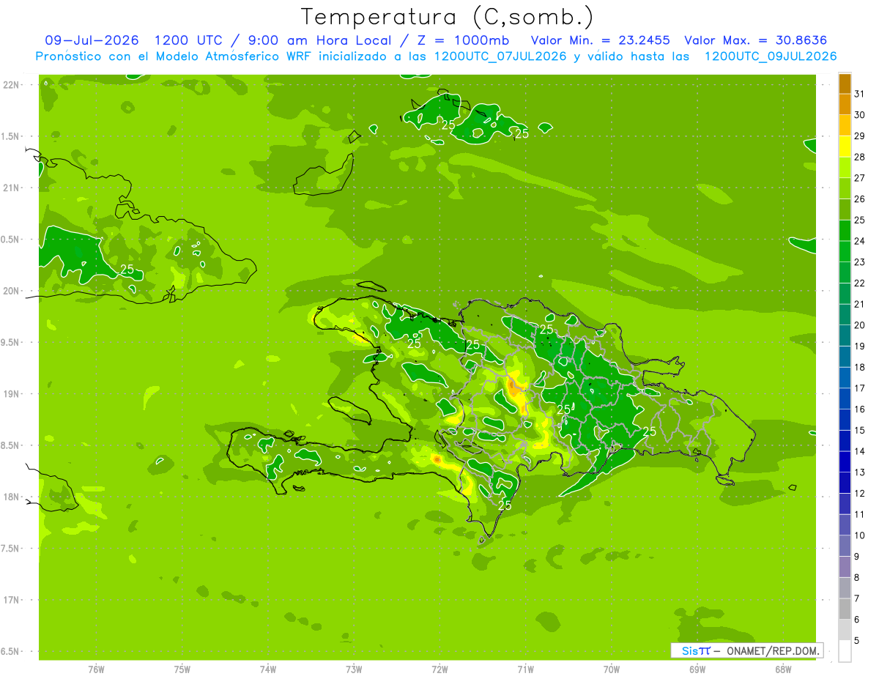The image size is (879, 679).
Task: Pick the gray legend band between 6 and 7
Action: pyautogui.click(x=845, y=609)
